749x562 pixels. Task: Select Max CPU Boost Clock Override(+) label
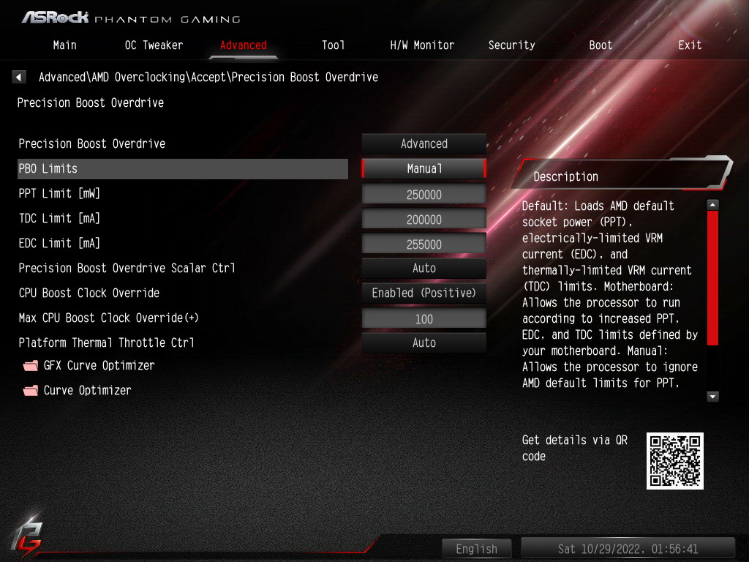tap(108, 318)
